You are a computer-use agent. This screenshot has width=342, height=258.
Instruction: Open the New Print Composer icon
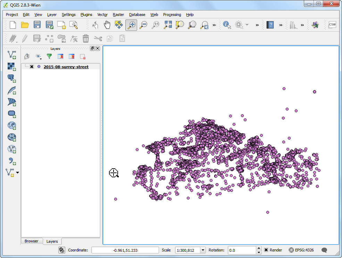tap(61, 25)
